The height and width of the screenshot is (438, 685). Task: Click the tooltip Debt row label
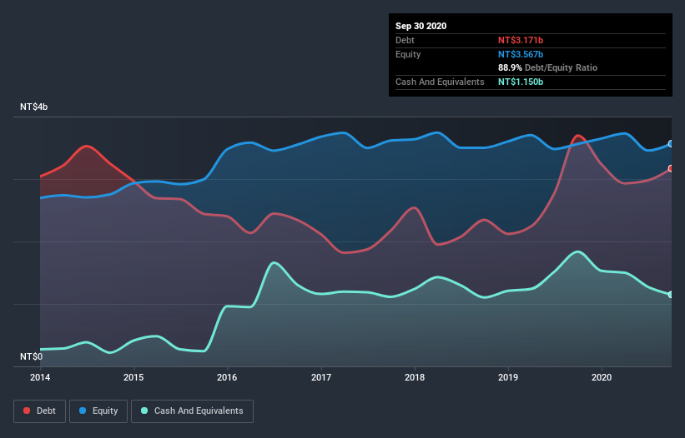click(405, 40)
